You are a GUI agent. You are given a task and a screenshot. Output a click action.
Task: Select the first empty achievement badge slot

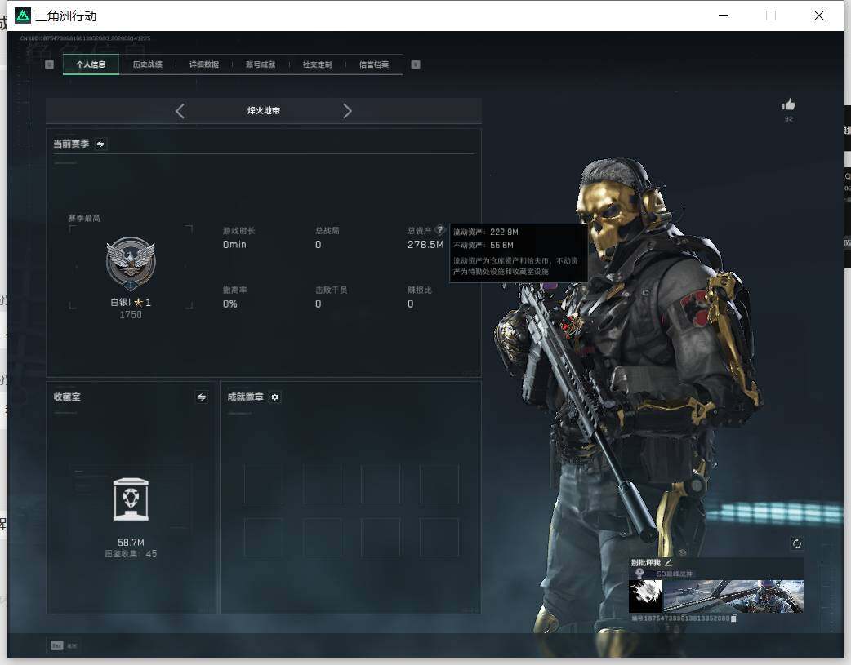pyautogui.click(x=263, y=484)
